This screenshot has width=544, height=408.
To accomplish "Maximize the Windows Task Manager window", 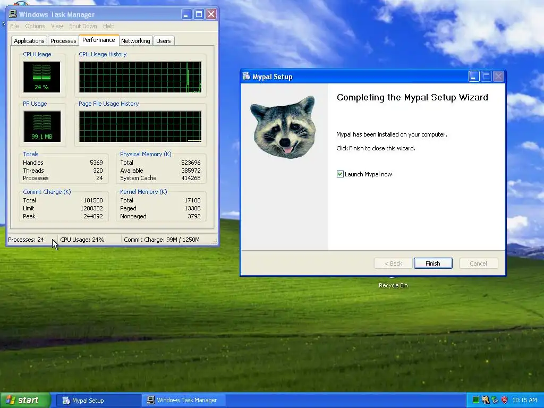I will coord(199,14).
